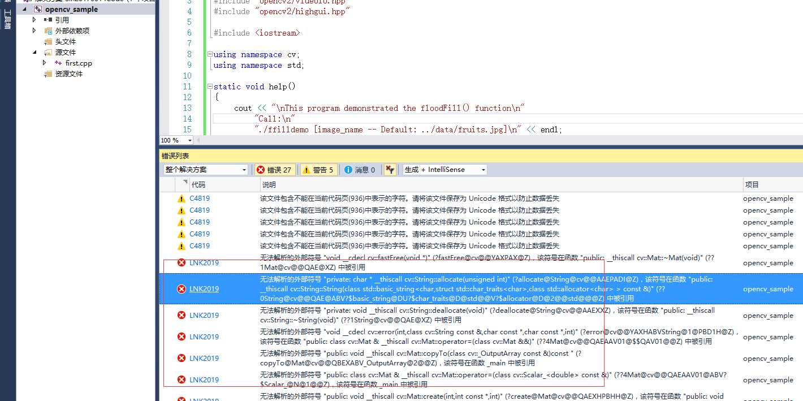Click opencv_sample project cell in String::allocate row
This screenshot has height=401, width=803.
(768, 289)
